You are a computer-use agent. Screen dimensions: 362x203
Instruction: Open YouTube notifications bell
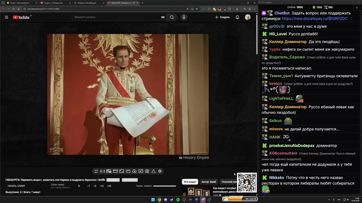coord(238,17)
